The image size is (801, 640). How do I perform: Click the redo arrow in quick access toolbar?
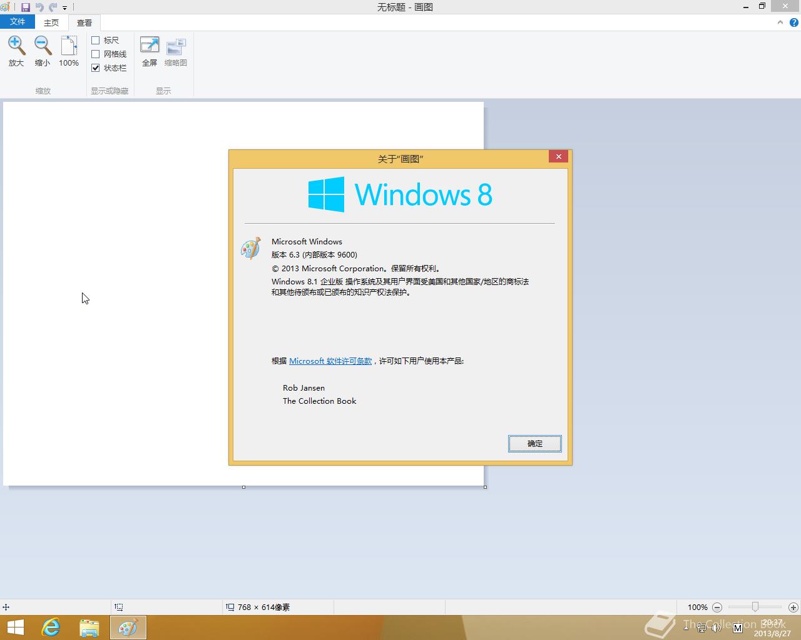click(53, 7)
